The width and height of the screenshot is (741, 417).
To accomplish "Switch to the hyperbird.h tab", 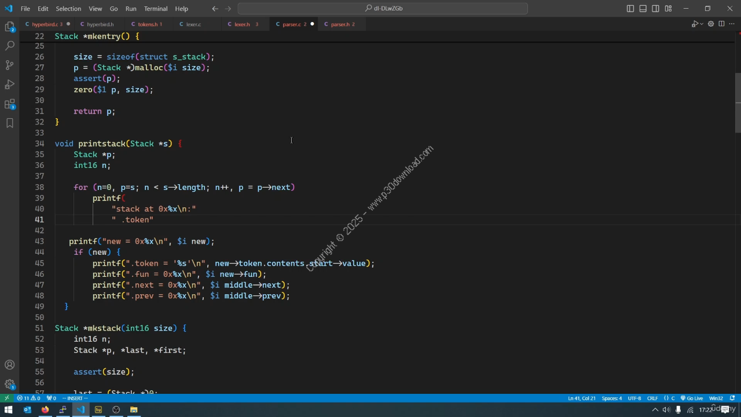I will tap(100, 24).
